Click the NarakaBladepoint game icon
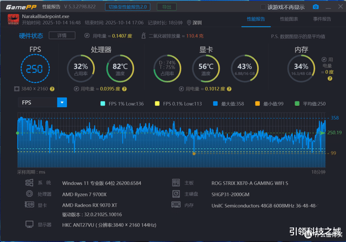Screen dimensions: 346x242 click(x=13, y=19)
